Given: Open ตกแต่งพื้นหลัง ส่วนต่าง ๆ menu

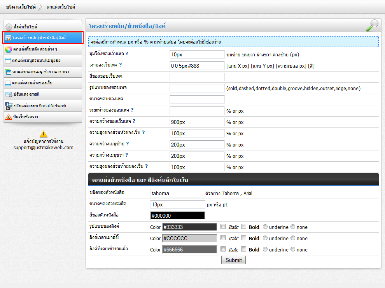Looking at the screenshot, I should (x=43, y=49).
